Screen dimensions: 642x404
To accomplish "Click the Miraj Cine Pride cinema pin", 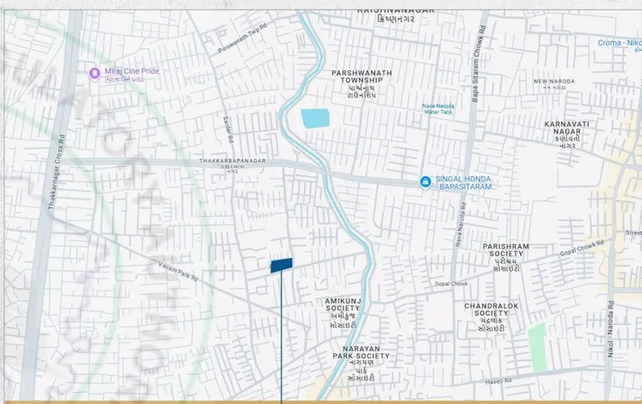I will (x=95, y=73).
